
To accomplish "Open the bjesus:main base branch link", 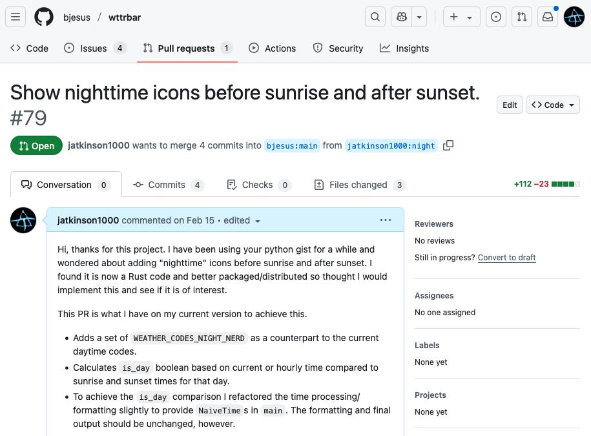I will pyautogui.click(x=292, y=146).
